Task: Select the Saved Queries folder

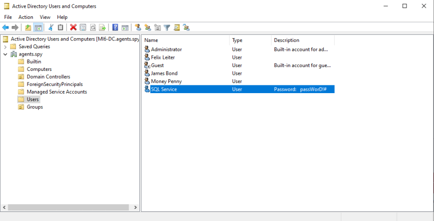Action: pyautogui.click(x=34, y=46)
